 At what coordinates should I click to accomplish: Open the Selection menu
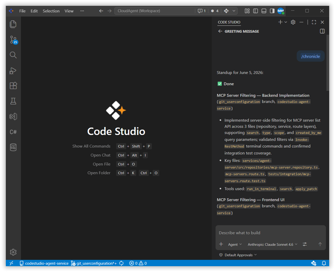coord(51,11)
